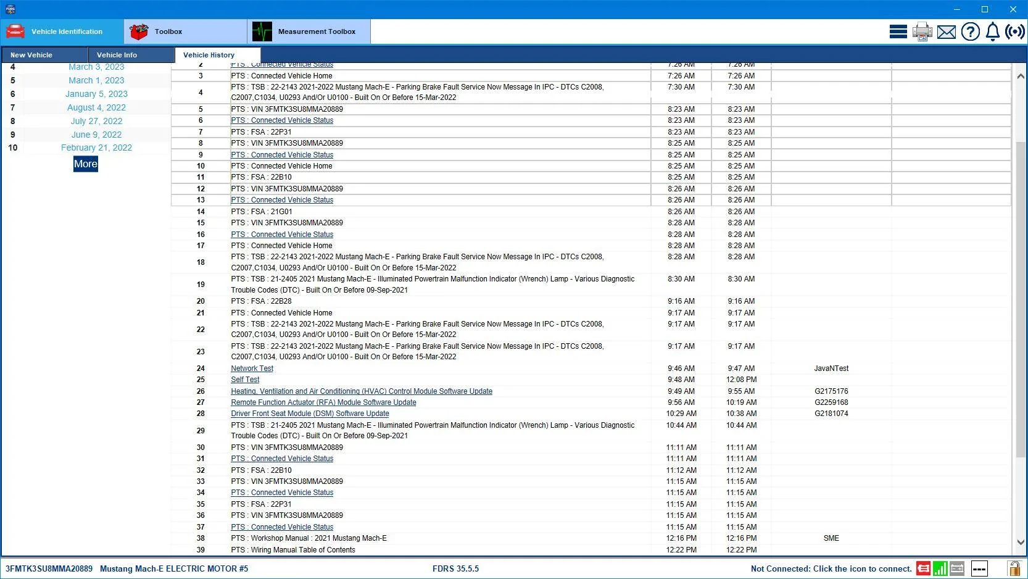Click the gray battery voltage icon
Image resolution: width=1028 pixels, height=579 pixels.
point(957,569)
